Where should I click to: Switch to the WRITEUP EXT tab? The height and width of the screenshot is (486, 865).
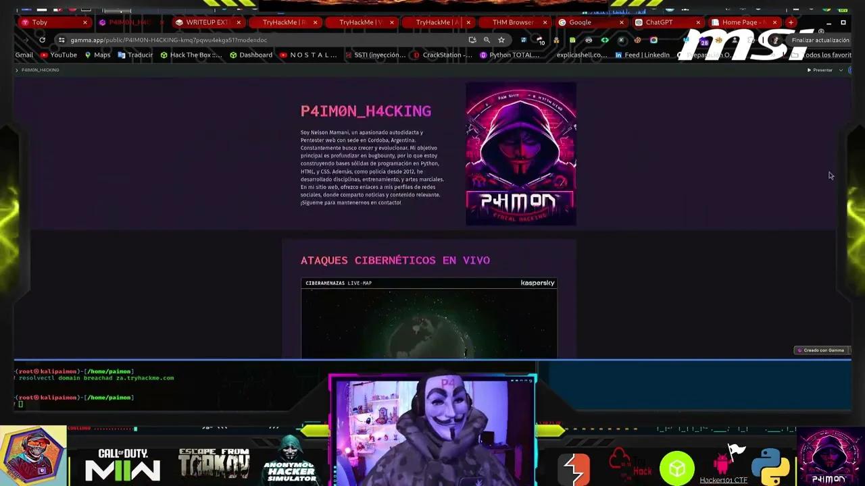point(208,22)
